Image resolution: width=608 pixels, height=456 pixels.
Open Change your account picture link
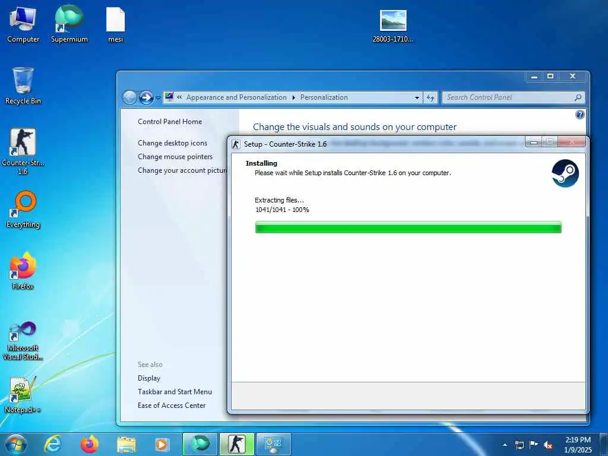[x=182, y=170]
